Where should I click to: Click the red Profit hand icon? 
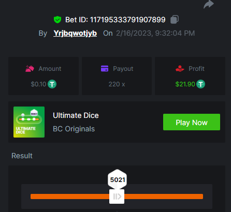pyautogui.click(x=180, y=68)
